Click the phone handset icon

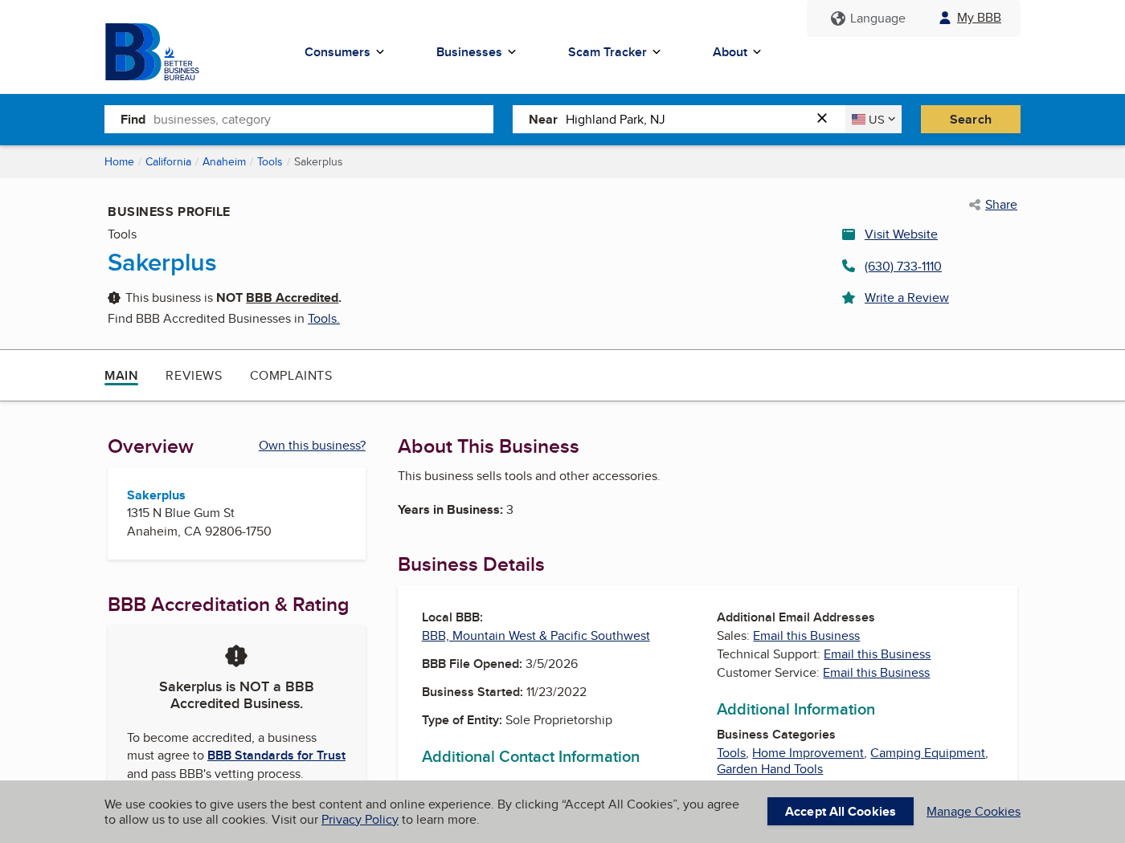pyautogui.click(x=849, y=266)
